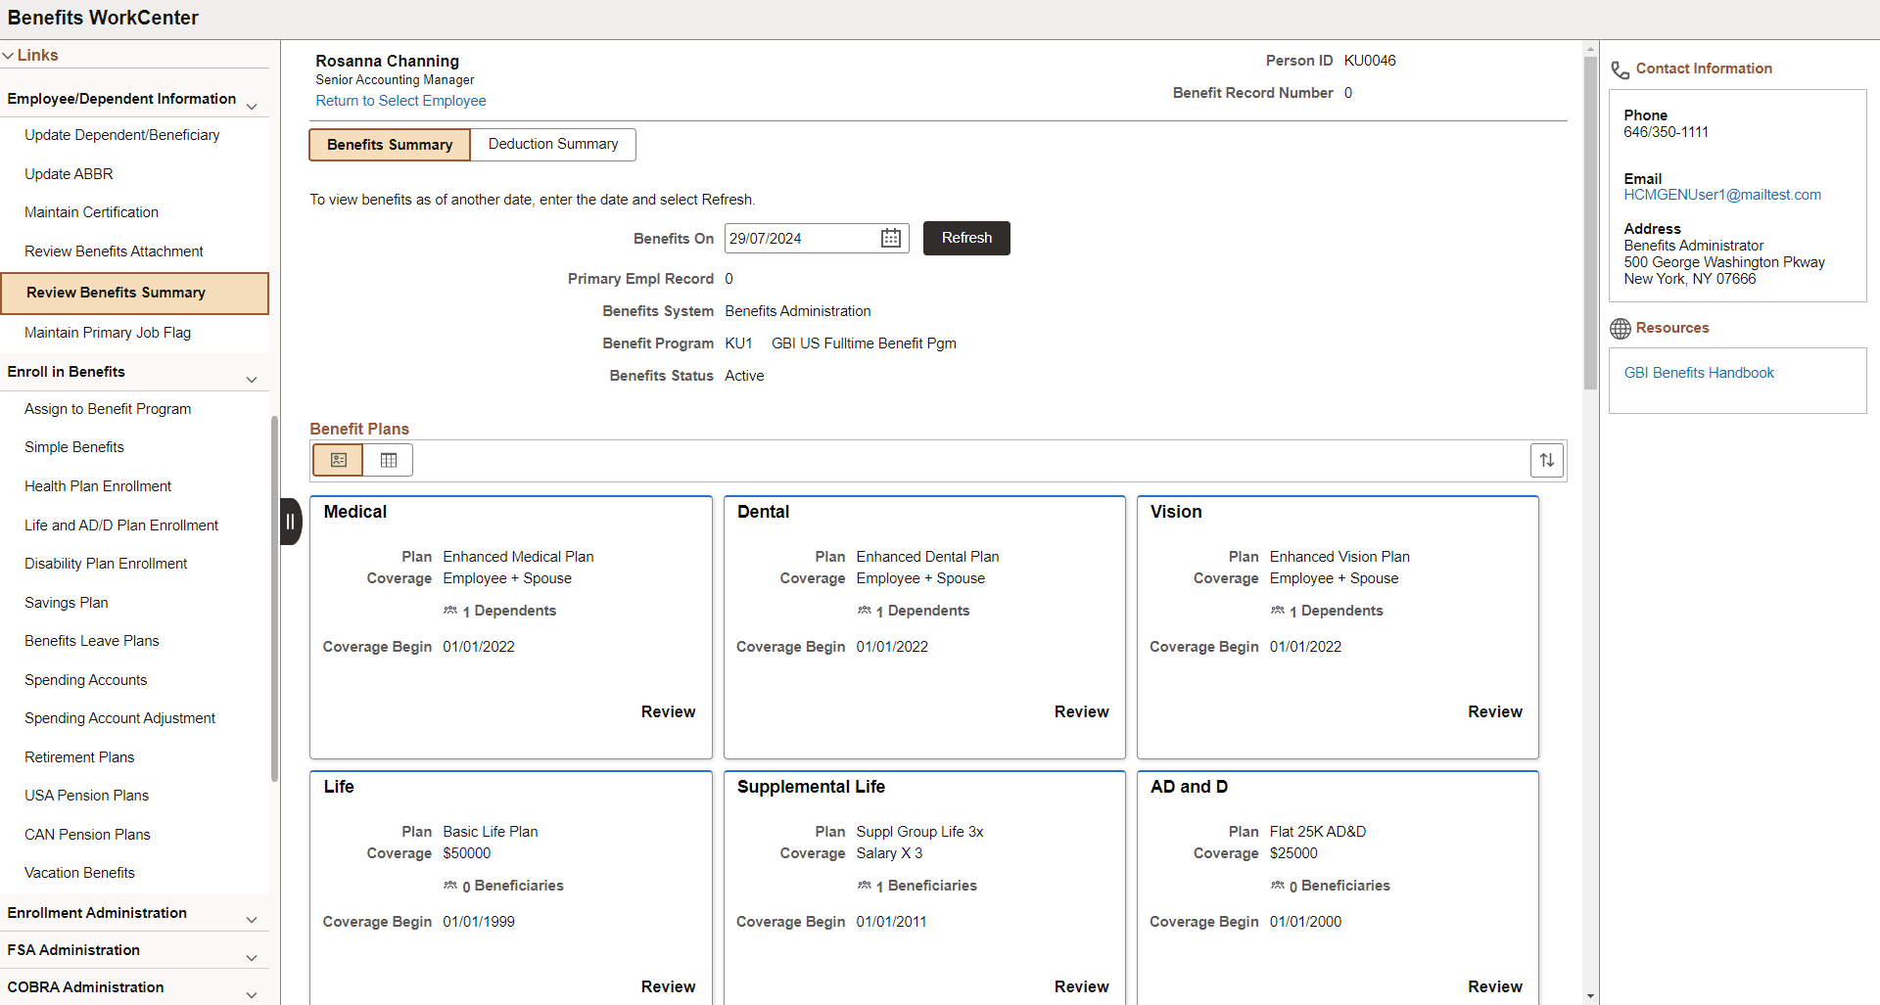Open the GBI Benefits Handbook link
This screenshot has height=1005, width=1880.
click(1698, 372)
